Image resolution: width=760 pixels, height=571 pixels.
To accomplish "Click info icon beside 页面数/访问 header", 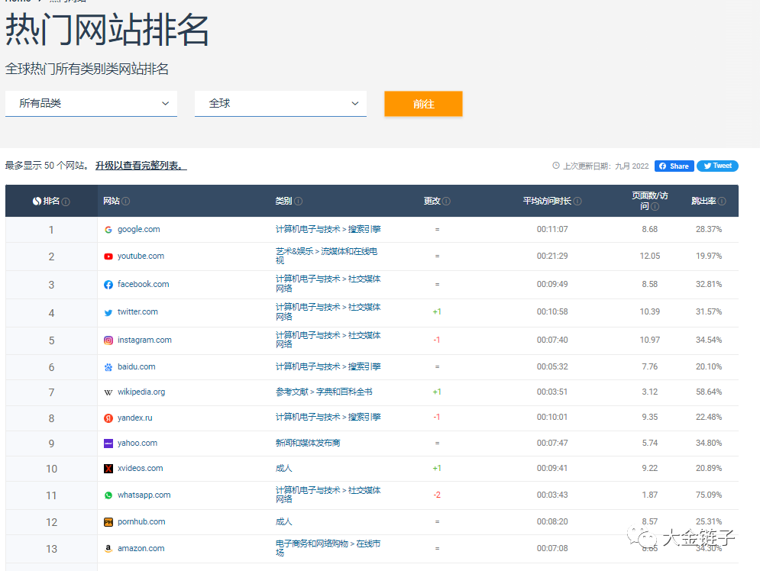I will coord(655,207).
